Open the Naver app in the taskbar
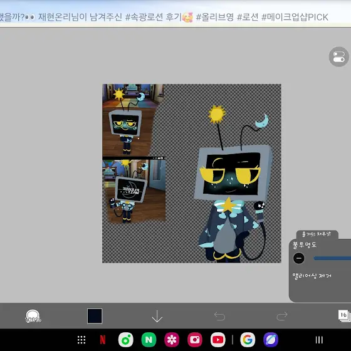This screenshot has width=351, height=351. click(149, 340)
